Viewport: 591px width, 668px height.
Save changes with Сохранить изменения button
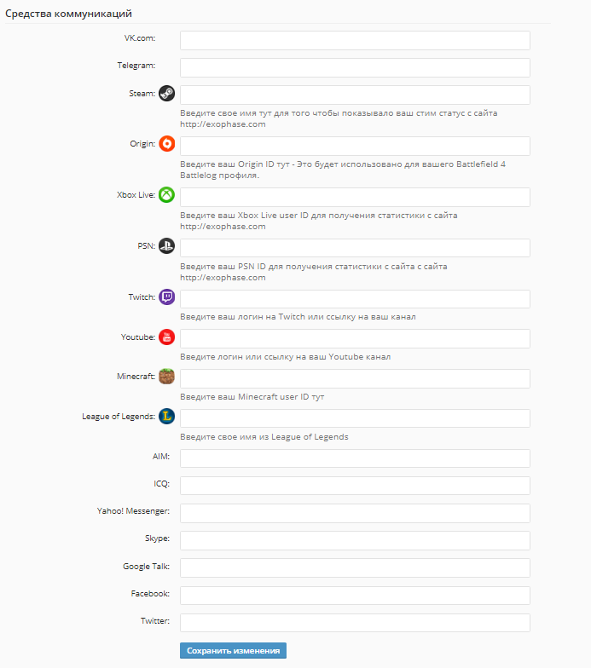pyautogui.click(x=234, y=651)
